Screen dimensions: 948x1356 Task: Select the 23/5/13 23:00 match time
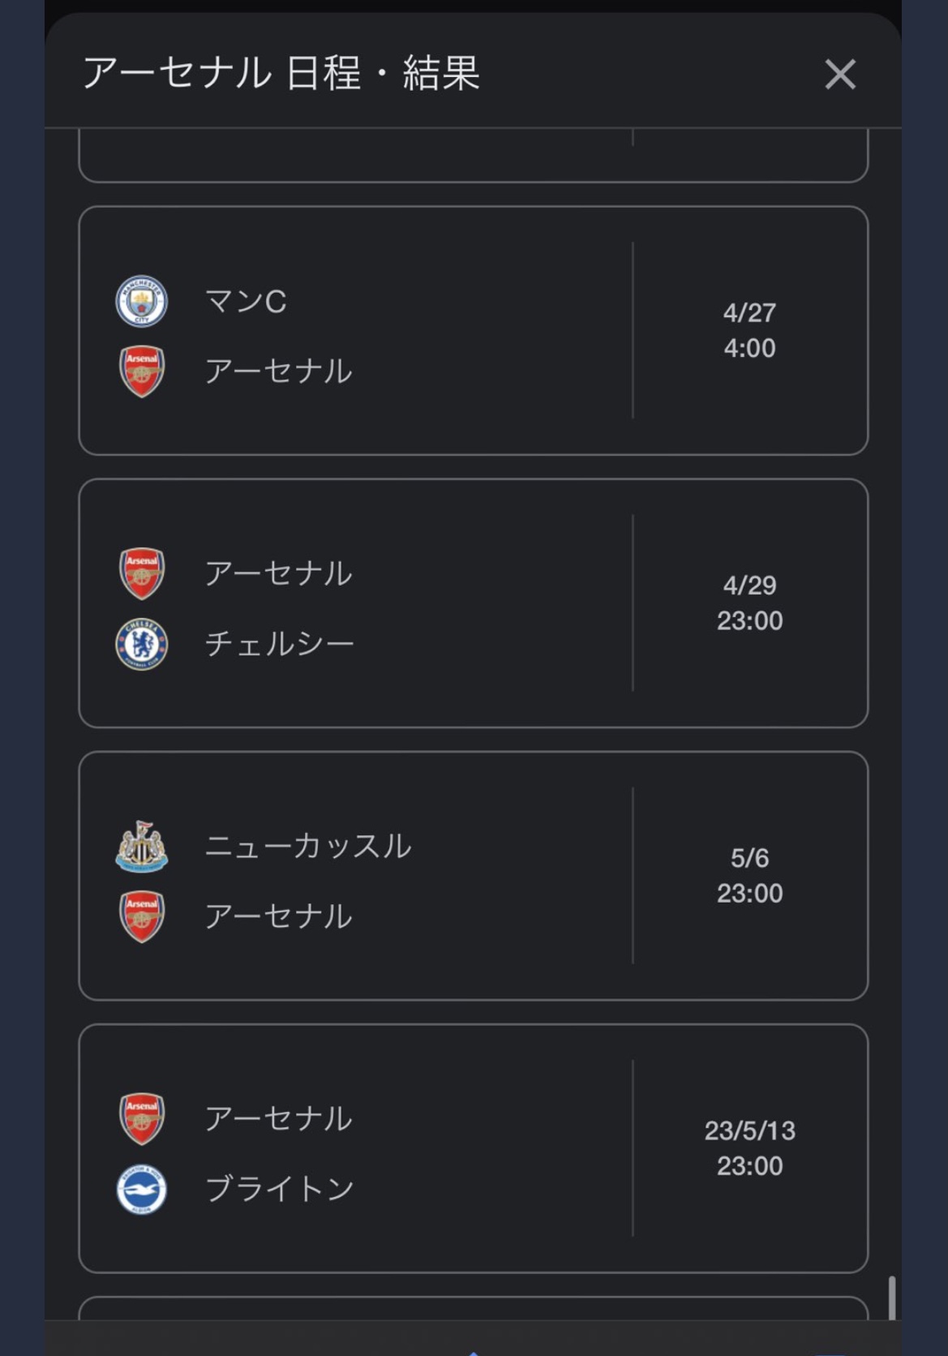749,1148
